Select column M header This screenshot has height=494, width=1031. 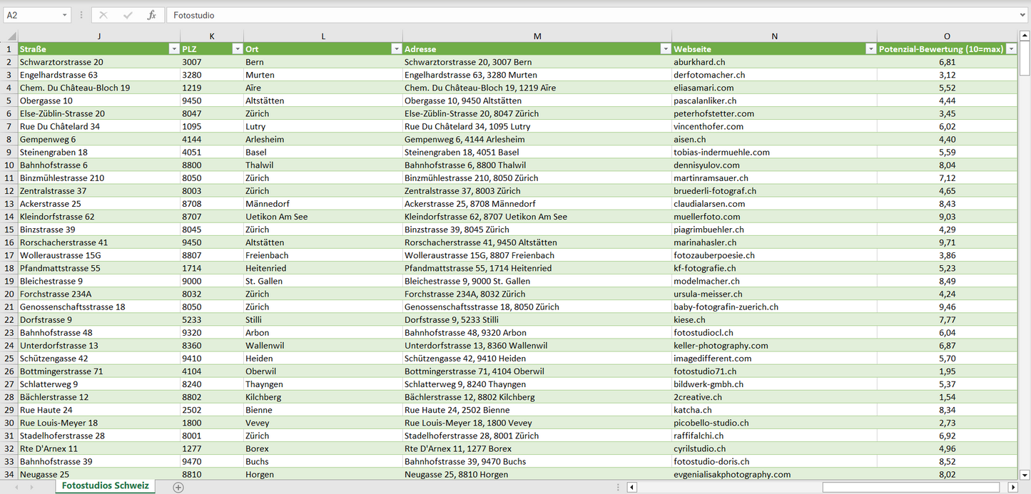point(537,36)
